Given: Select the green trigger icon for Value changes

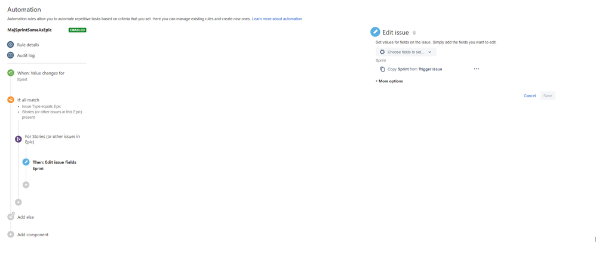Looking at the screenshot, I should 11,73.
